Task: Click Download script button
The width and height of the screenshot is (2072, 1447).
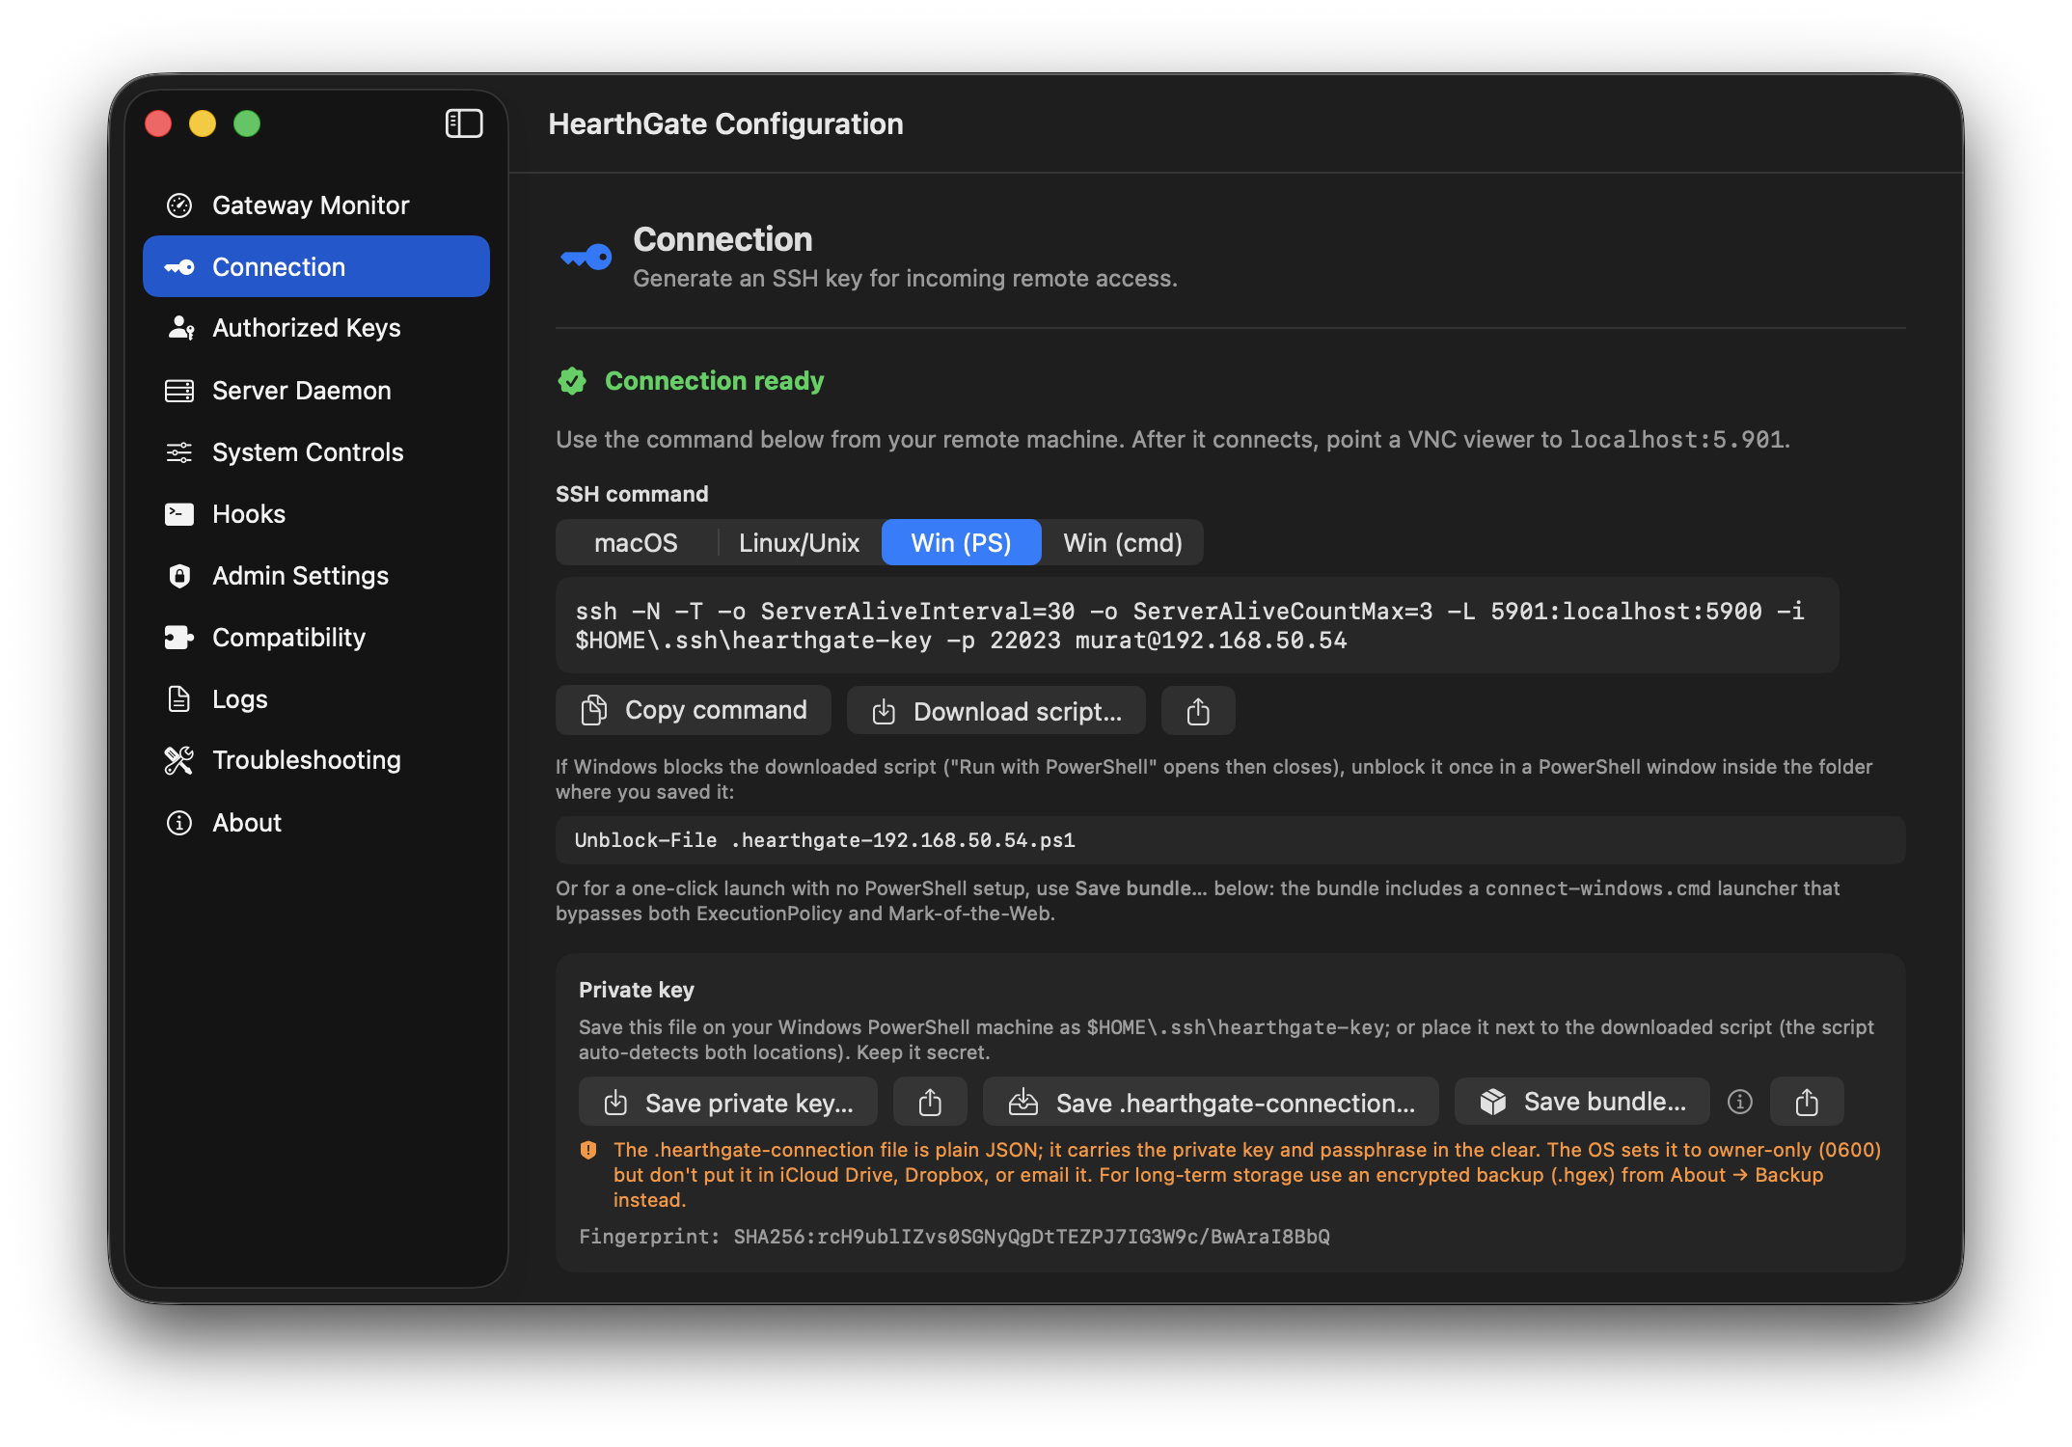Action: 996,711
